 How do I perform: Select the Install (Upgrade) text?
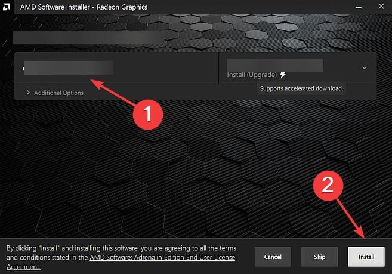point(252,75)
